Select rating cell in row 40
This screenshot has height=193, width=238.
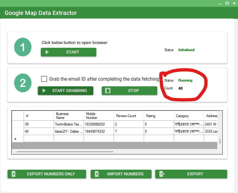pos(159,131)
